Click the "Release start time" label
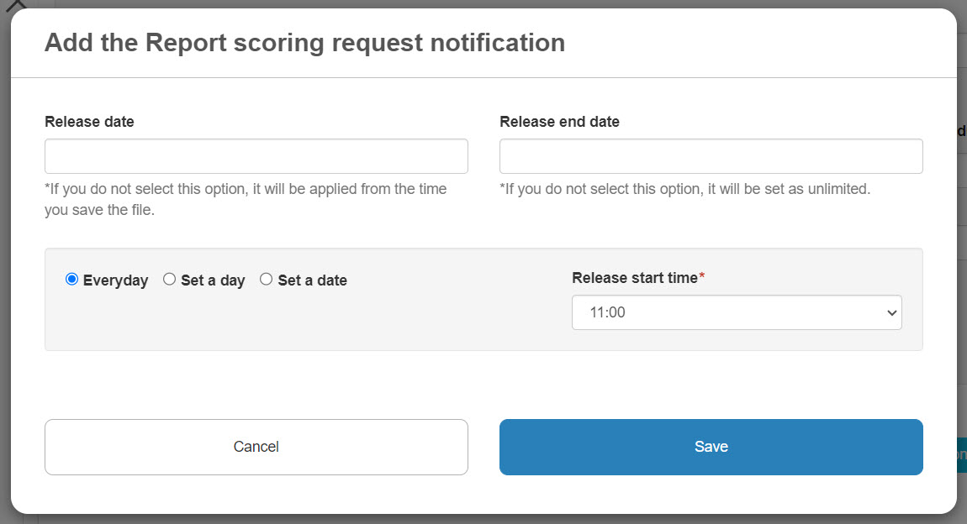Screen dimensions: 967x524 click(635, 278)
